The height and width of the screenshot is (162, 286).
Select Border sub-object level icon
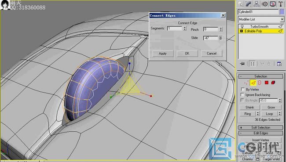[x=260, y=83]
